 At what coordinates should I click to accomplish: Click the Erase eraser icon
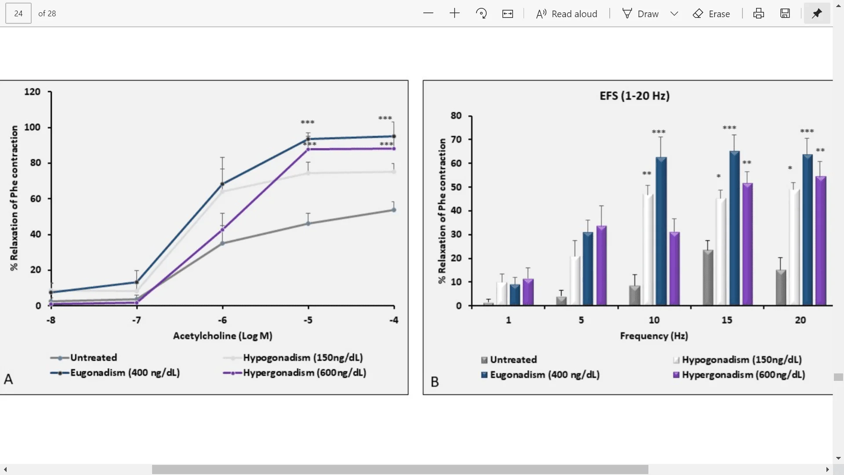698,14
